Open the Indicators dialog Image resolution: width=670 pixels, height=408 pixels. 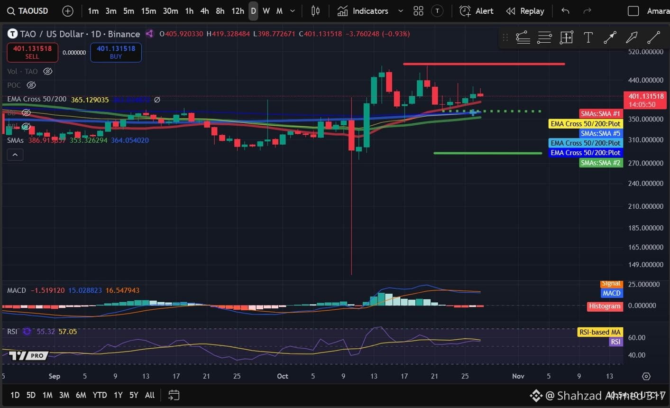(x=363, y=11)
